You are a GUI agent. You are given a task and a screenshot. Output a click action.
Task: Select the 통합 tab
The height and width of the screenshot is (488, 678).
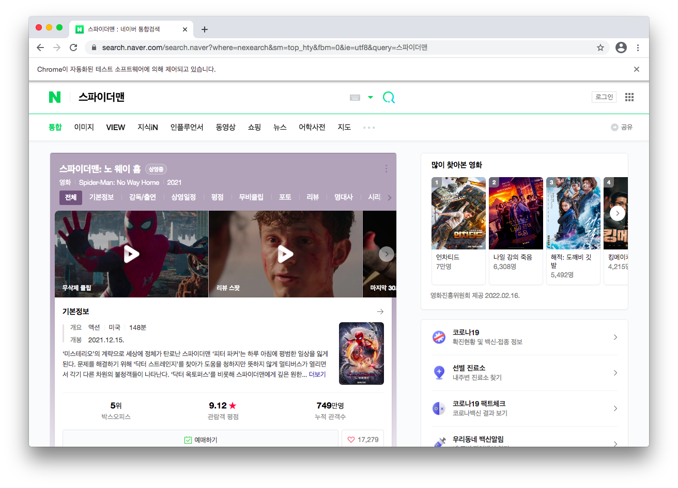coord(55,127)
